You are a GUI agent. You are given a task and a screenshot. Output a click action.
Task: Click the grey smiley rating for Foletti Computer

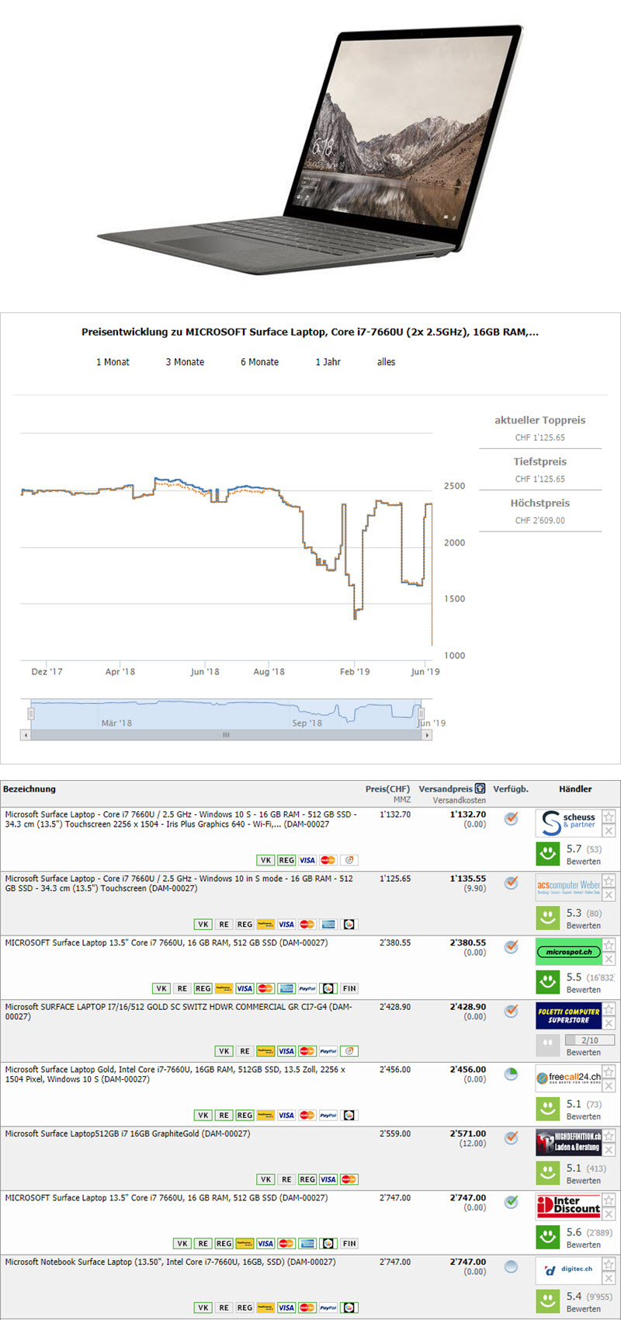548,1045
